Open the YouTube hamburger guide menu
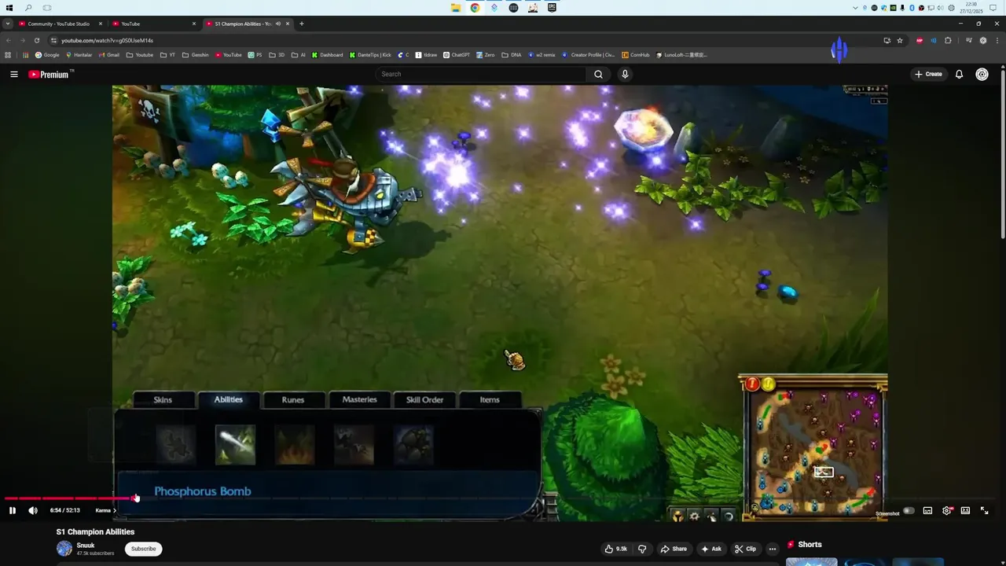This screenshot has width=1006, height=566. pyautogui.click(x=14, y=74)
